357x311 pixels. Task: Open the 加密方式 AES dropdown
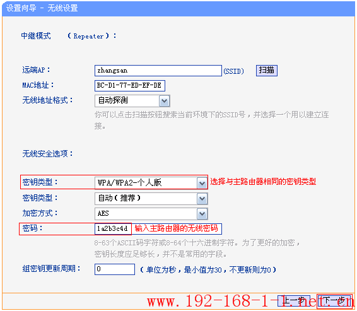coord(151,214)
